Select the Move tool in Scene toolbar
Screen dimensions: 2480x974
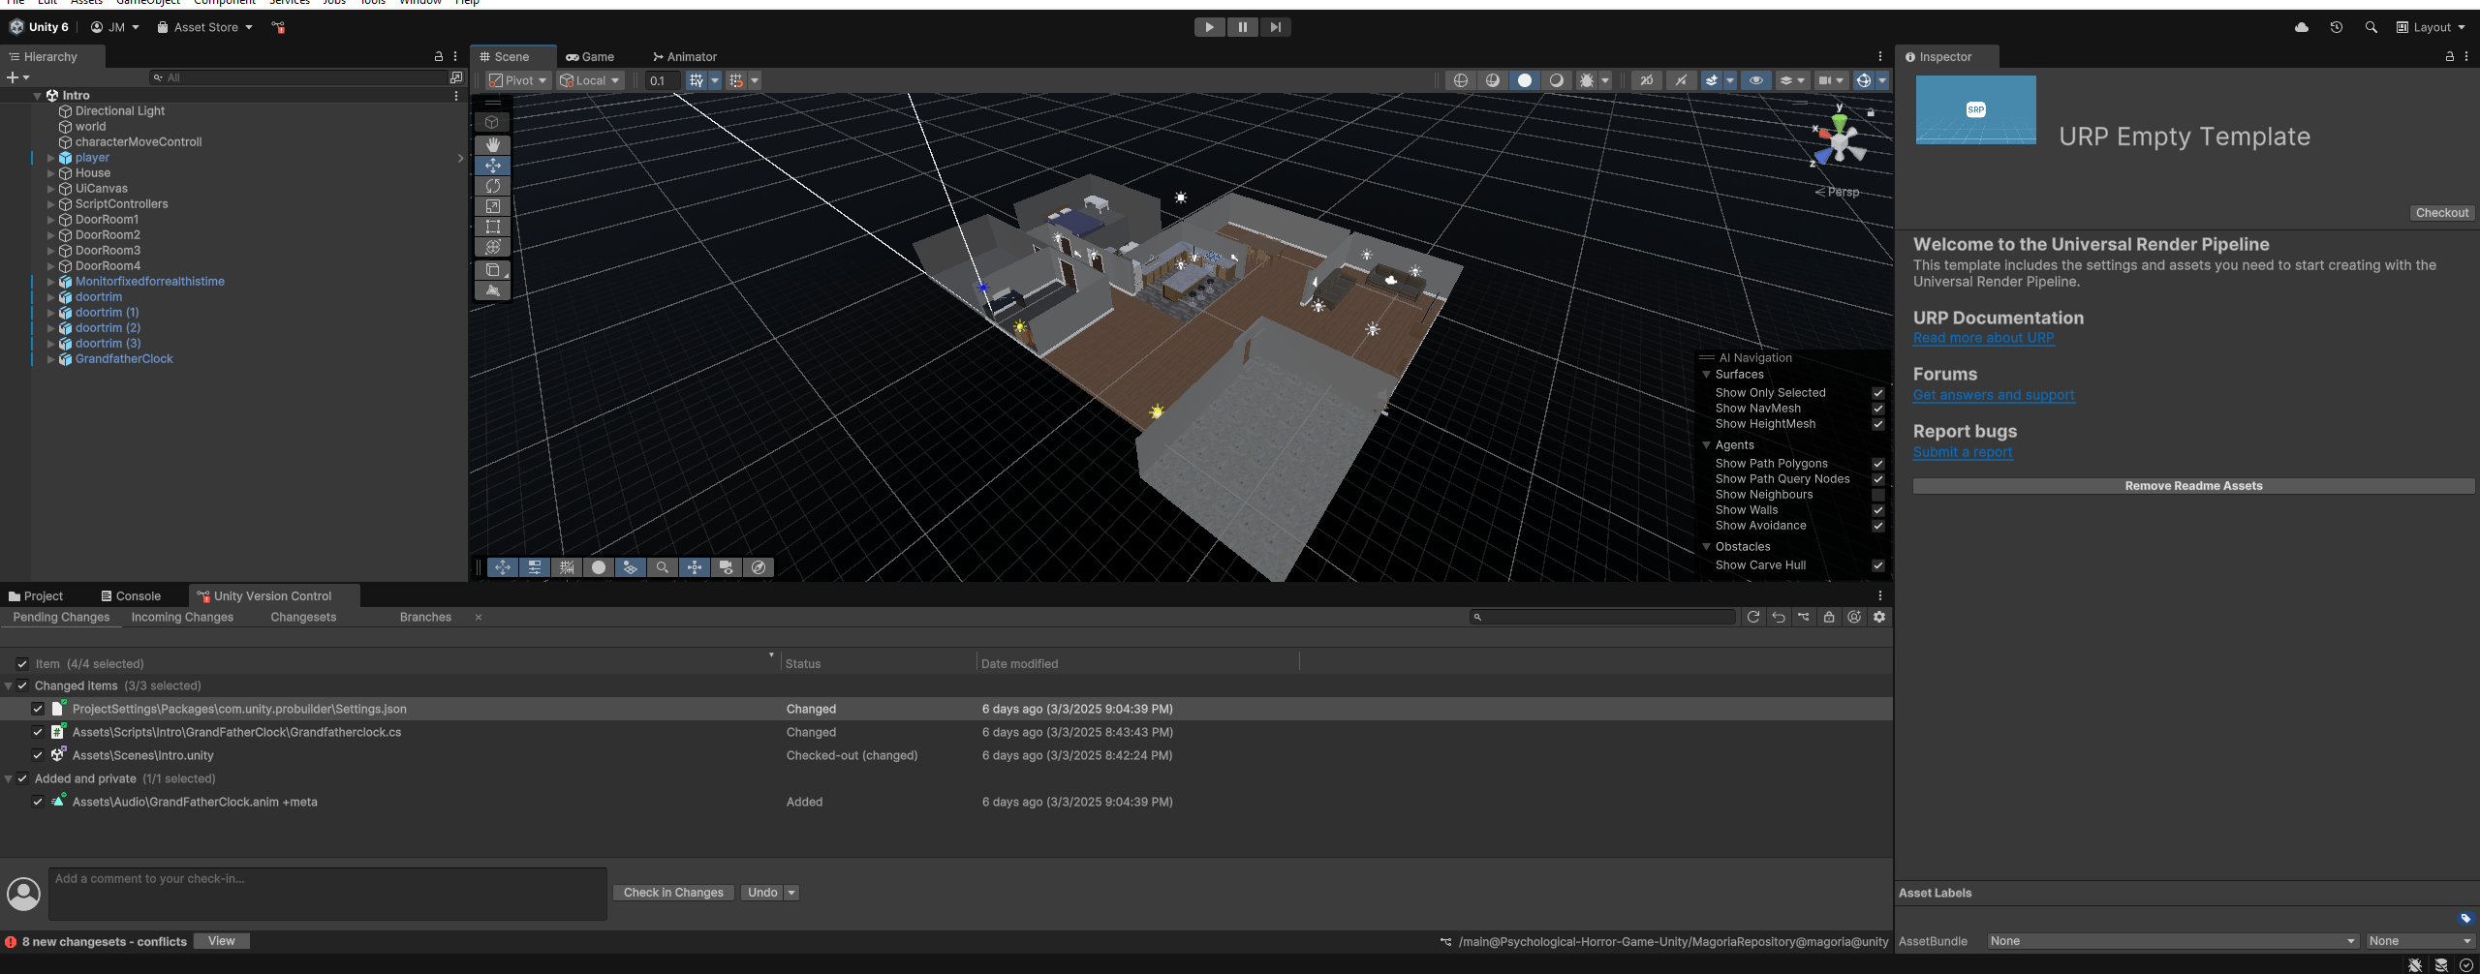tap(492, 166)
